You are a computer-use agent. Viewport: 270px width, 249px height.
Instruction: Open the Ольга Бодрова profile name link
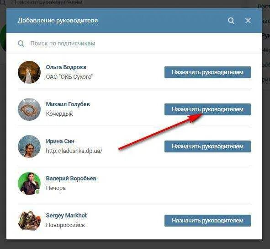(x=66, y=67)
